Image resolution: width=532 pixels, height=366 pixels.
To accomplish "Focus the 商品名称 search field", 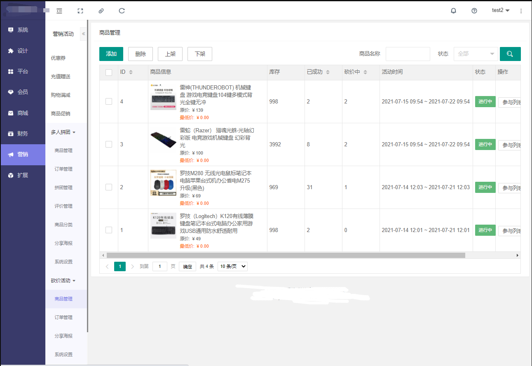I will coord(408,54).
